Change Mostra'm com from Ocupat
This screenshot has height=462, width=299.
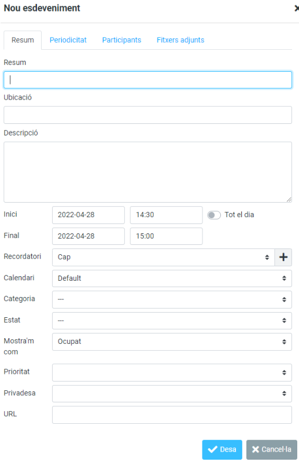[172, 342]
